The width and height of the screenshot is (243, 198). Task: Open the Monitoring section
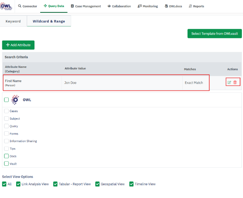148,6
